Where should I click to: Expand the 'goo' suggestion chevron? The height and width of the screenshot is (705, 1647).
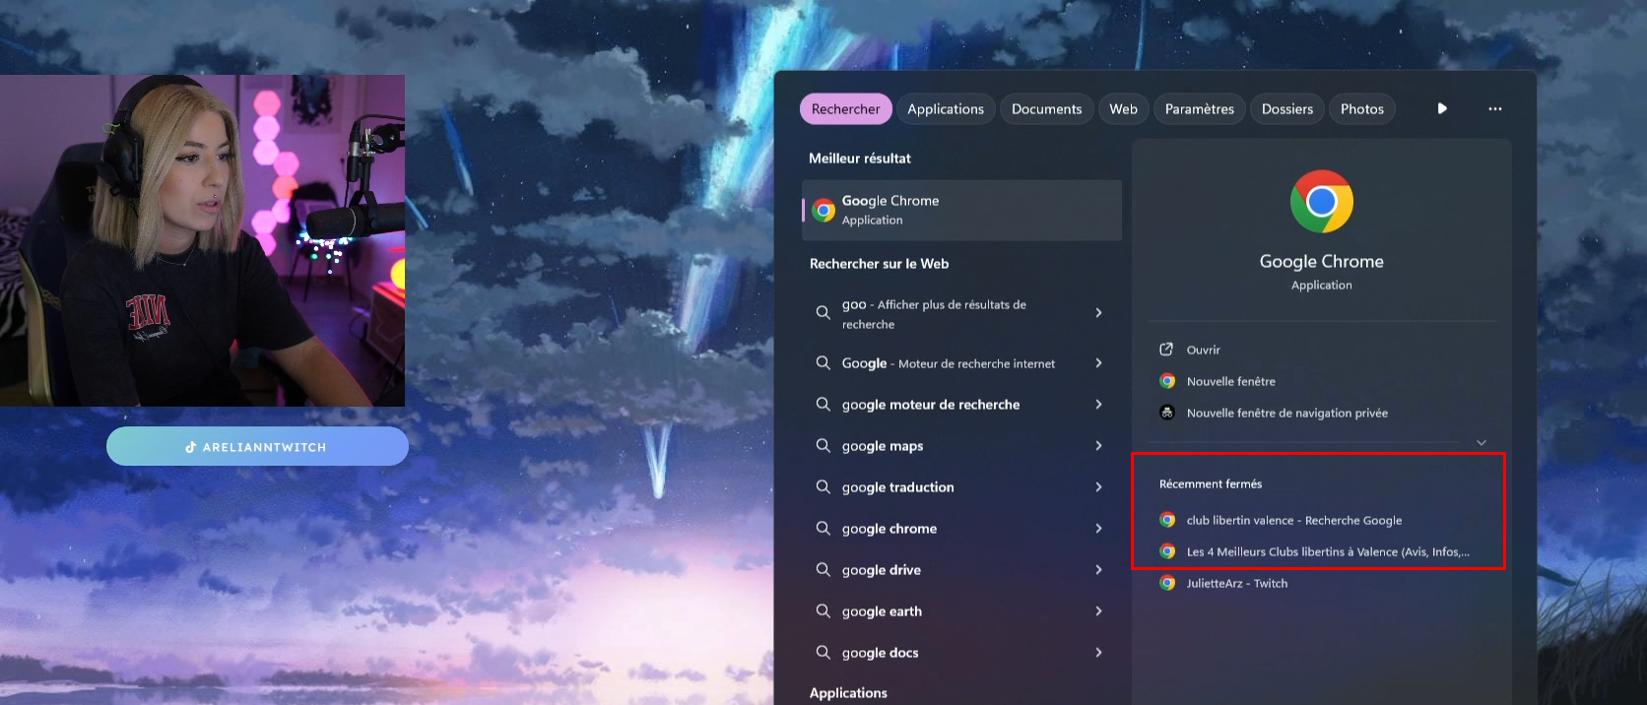tap(1098, 312)
